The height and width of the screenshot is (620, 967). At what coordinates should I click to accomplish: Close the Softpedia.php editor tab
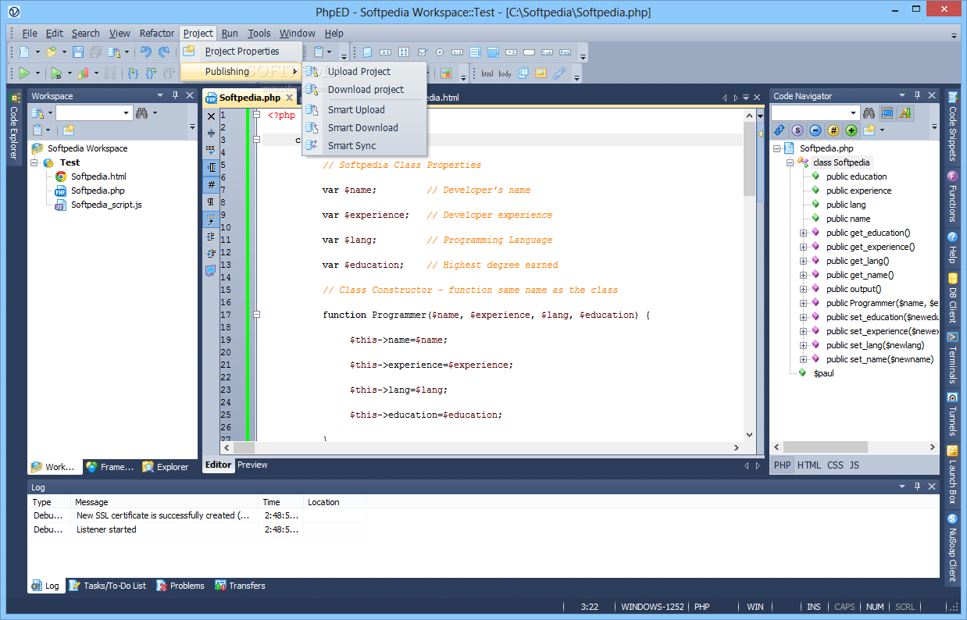point(289,98)
